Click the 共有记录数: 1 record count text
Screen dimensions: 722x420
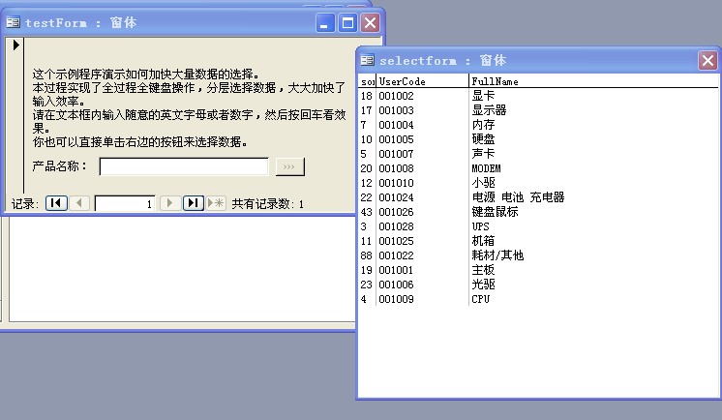[x=267, y=204]
